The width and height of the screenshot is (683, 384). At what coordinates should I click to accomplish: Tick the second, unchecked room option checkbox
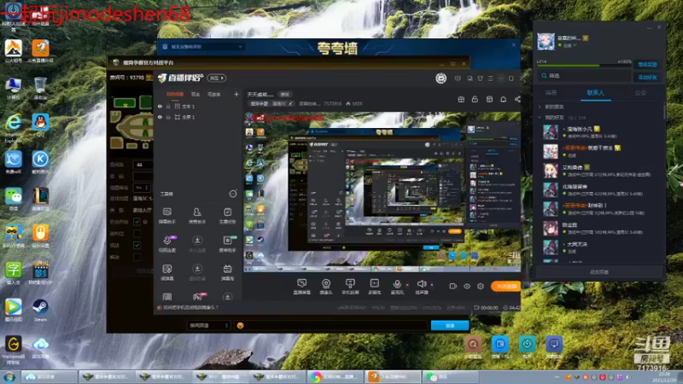[x=137, y=233]
